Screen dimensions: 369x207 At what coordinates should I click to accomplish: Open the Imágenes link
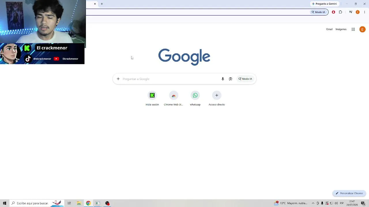click(x=341, y=29)
